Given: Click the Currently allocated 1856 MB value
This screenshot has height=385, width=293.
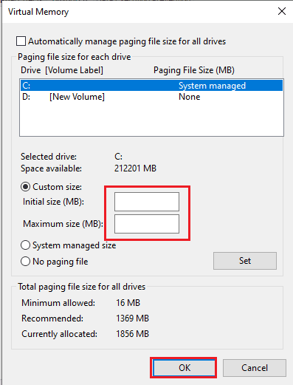Looking at the screenshot, I should [x=132, y=334].
